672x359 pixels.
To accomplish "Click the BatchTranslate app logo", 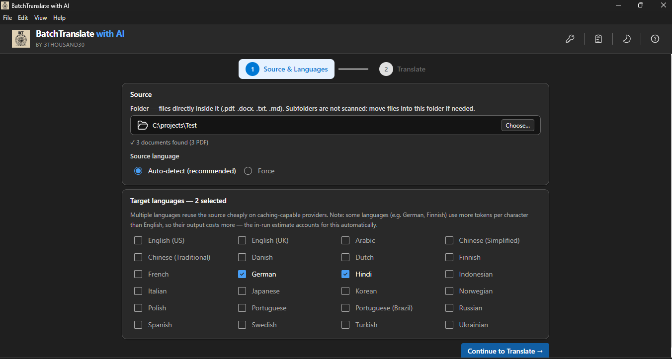I will coord(21,39).
